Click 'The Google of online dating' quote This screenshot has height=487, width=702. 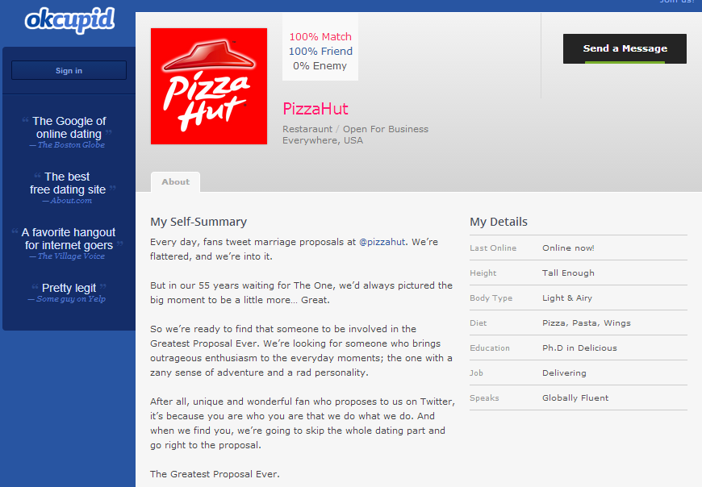[69, 127]
